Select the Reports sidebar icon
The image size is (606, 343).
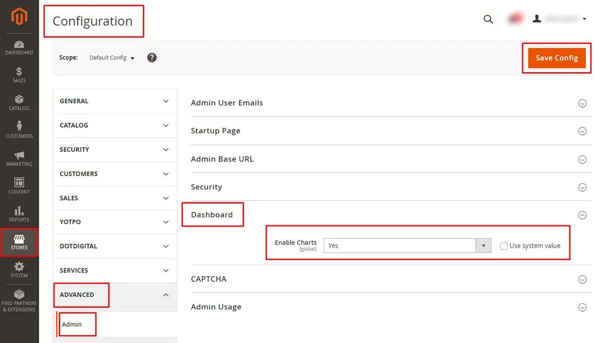[19, 215]
